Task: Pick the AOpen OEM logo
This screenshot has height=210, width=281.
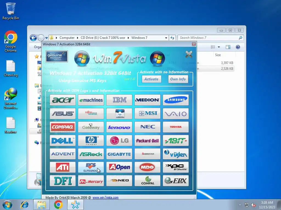Action: 119,167
